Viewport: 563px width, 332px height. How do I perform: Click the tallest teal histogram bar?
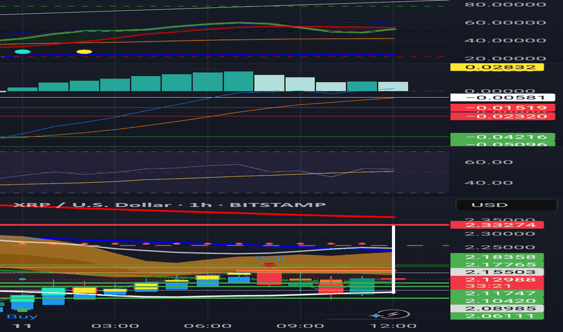point(239,81)
